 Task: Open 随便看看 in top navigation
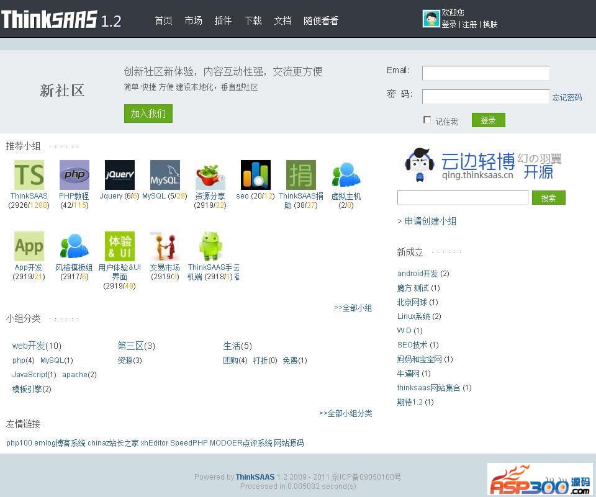(321, 20)
